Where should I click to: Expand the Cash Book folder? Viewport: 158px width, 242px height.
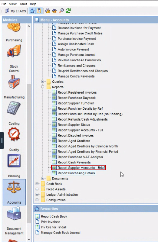37,184
